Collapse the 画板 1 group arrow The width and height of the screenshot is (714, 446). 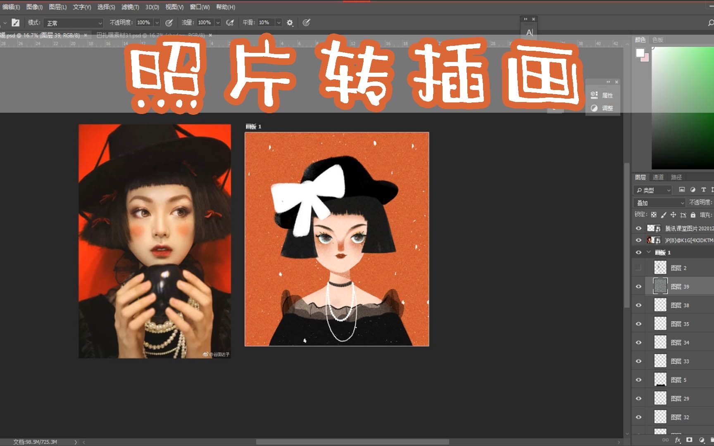click(647, 252)
